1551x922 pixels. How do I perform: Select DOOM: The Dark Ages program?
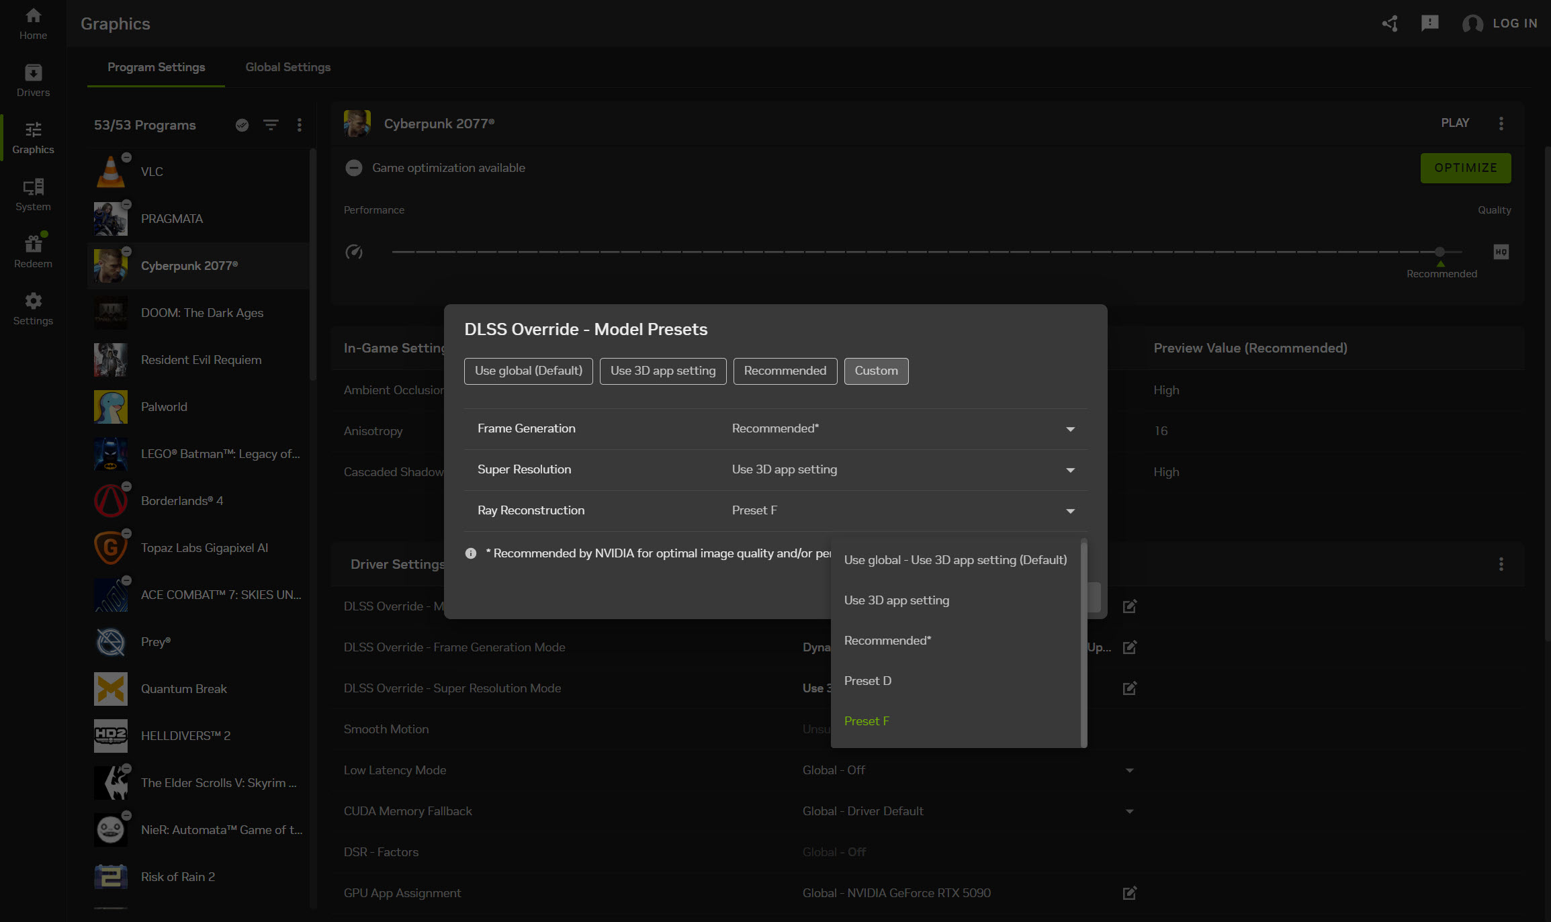198,313
